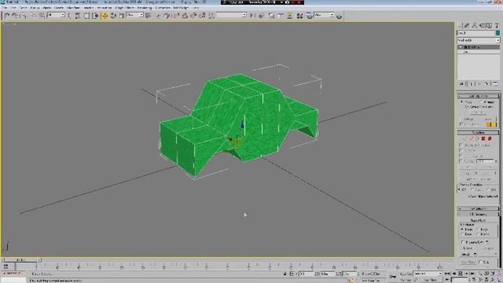503x283 pixels.
Task: Click the Redo icon in main toolbar
Action: pyautogui.click(x=15, y=16)
